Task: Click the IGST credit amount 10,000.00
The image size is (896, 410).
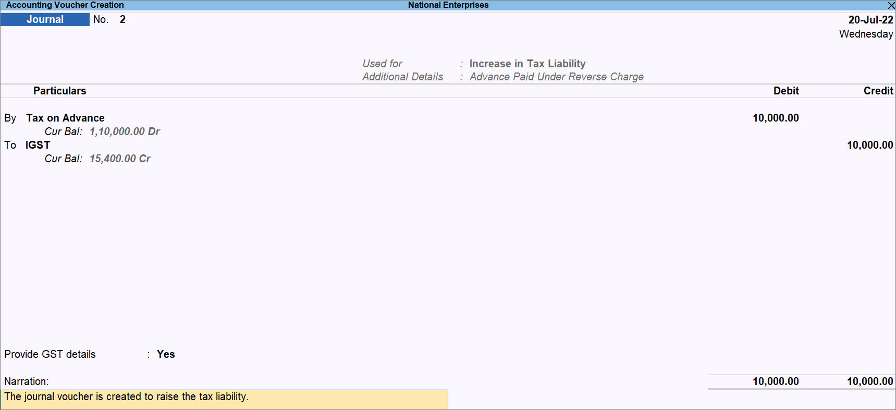Action: point(870,145)
